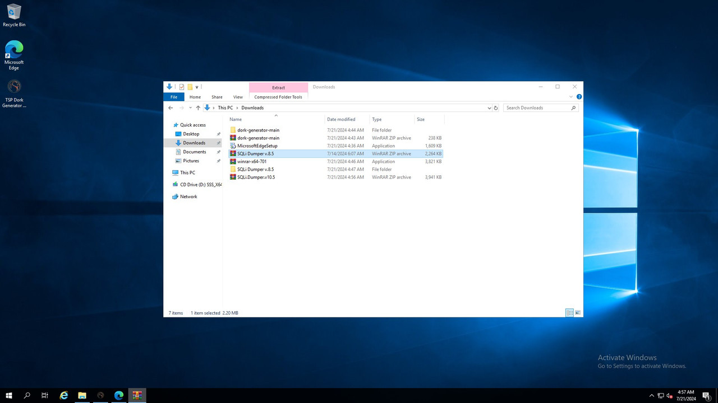
Task: Open the Compressed Folder Tools tab
Action: click(278, 97)
